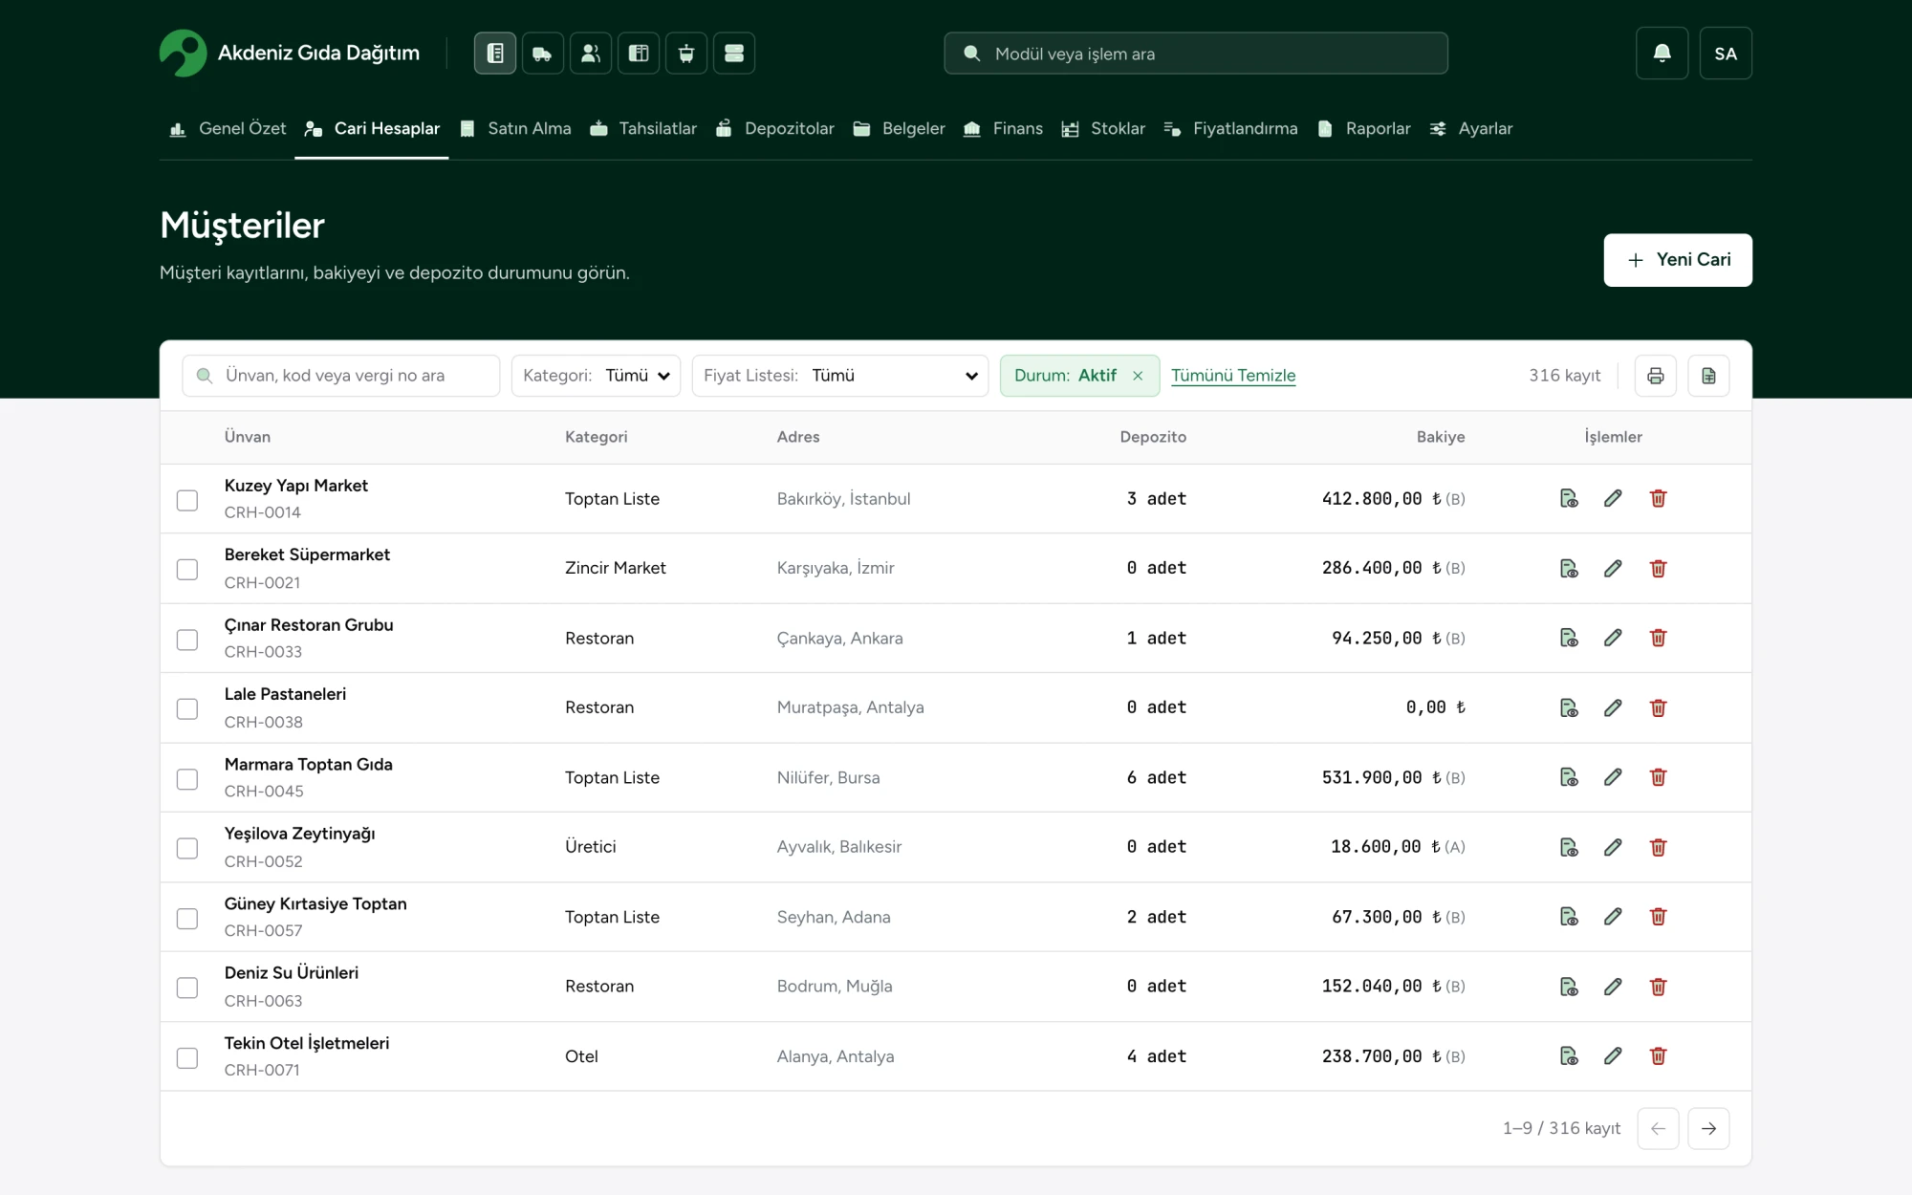Remove the Durum: Aktif filter chip
Viewport: 1912px width, 1195px height.
[1138, 376]
